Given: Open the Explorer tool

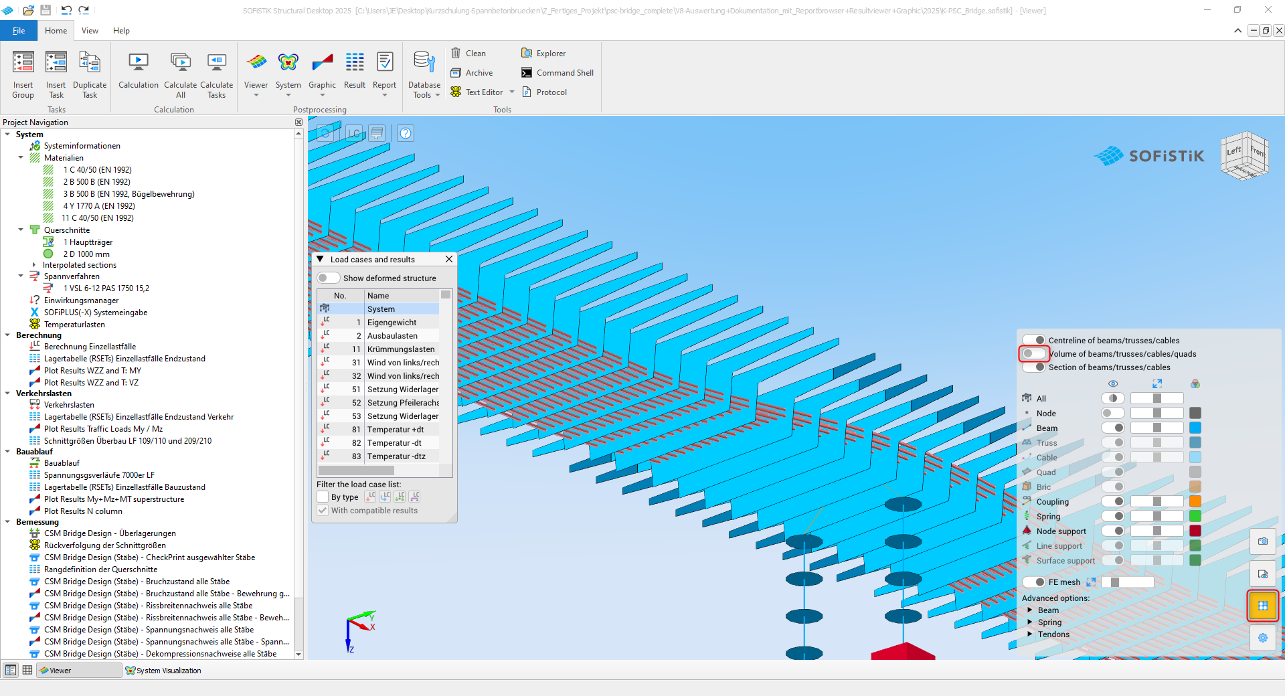Looking at the screenshot, I should click(x=543, y=53).
